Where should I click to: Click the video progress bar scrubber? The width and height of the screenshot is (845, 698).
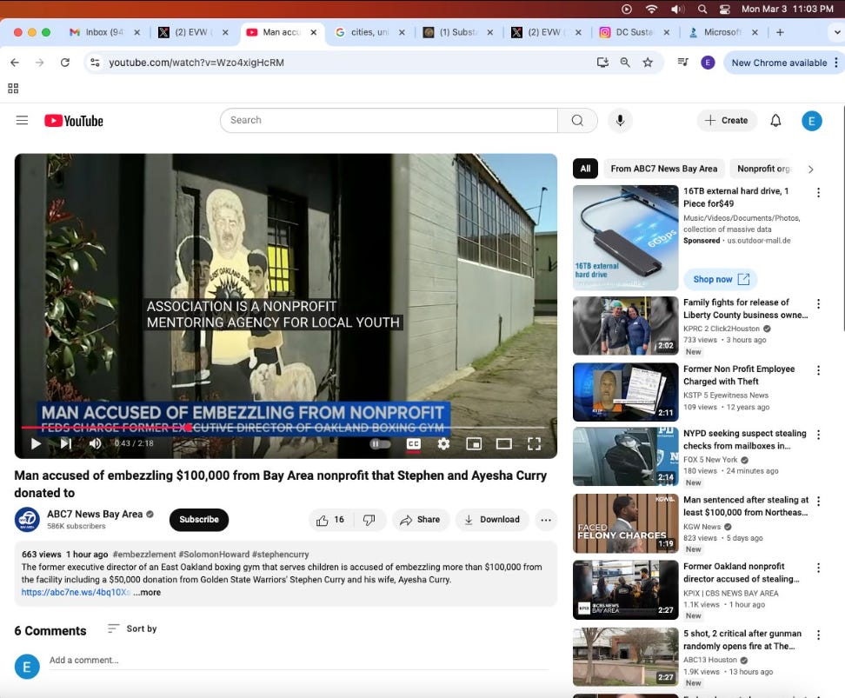tap(188, 428)
